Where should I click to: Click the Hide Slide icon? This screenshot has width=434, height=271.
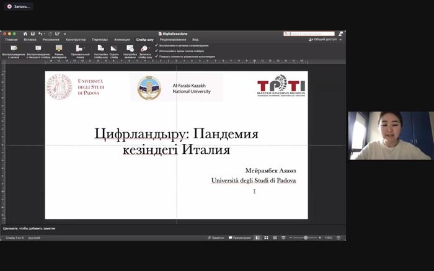tap(114, 48)
